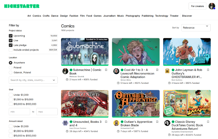Open SchweizerCraft creator avatar
The image size is (218, 139).
pos(116,123)
